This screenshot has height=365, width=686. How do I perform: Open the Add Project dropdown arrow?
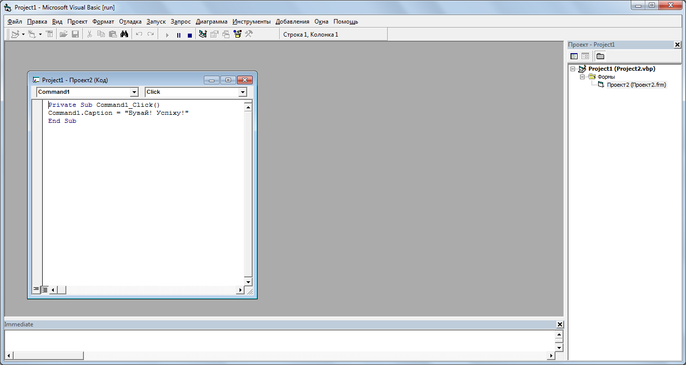(x=23, y=35)
